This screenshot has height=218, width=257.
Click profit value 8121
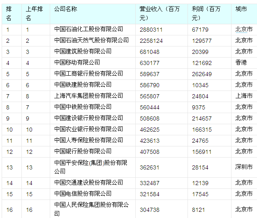point(199,210)
